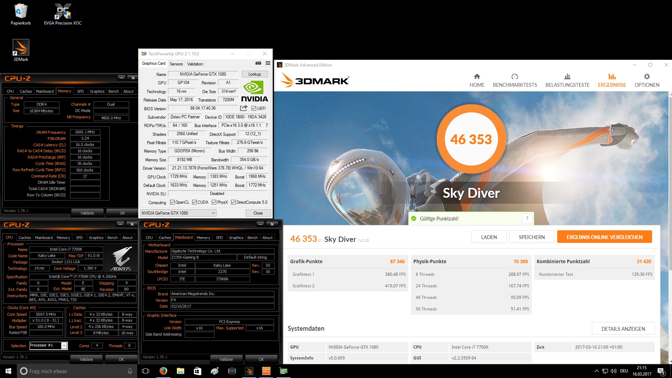Open Task View from the taskbar

click(x=146, y=371)
